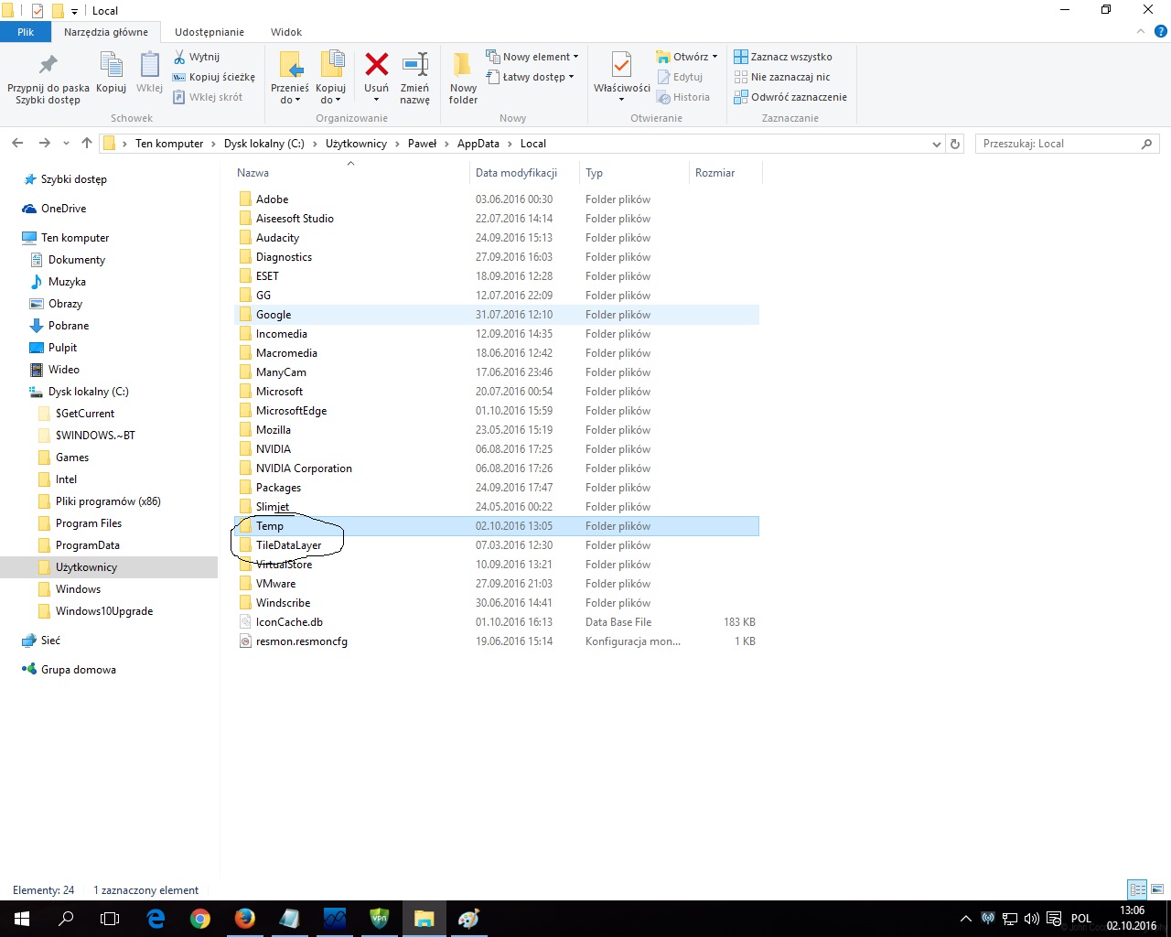Switch to the Widok ribbon tab

(x=285, y=32)
